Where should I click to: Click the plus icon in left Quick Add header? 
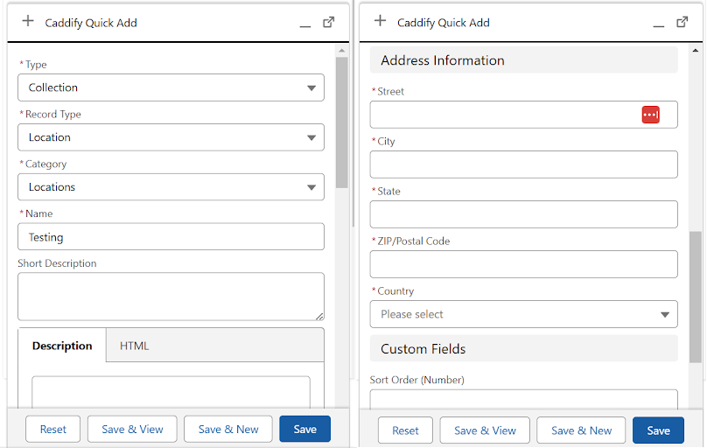coord(28,22)
